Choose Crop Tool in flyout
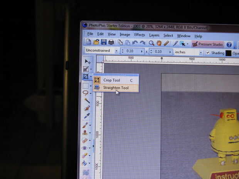The width and height of the screenshot is (239, 179). [116, 80]
